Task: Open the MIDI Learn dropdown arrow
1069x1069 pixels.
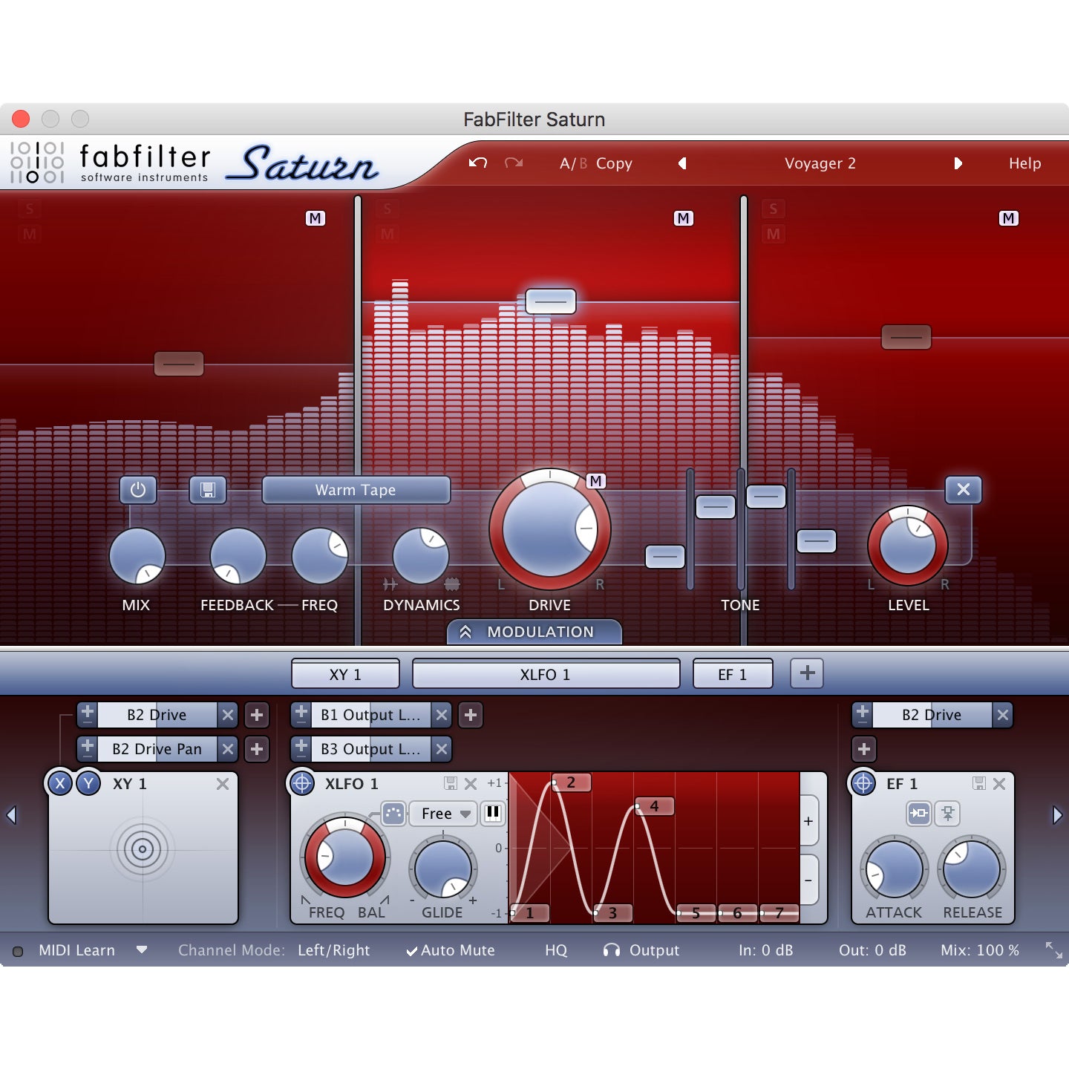Action: 142,949
